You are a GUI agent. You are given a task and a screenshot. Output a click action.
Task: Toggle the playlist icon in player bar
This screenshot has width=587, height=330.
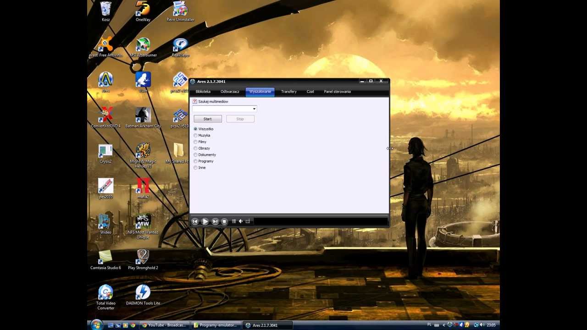click(x=234, y=221)
